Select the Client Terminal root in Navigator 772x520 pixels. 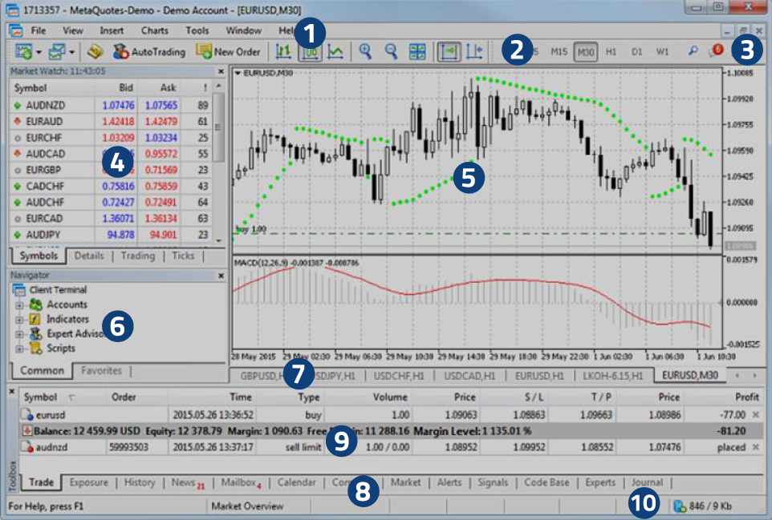[x=49, y=289]
